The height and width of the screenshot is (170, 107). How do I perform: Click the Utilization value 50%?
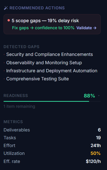(x=95, y=153)
